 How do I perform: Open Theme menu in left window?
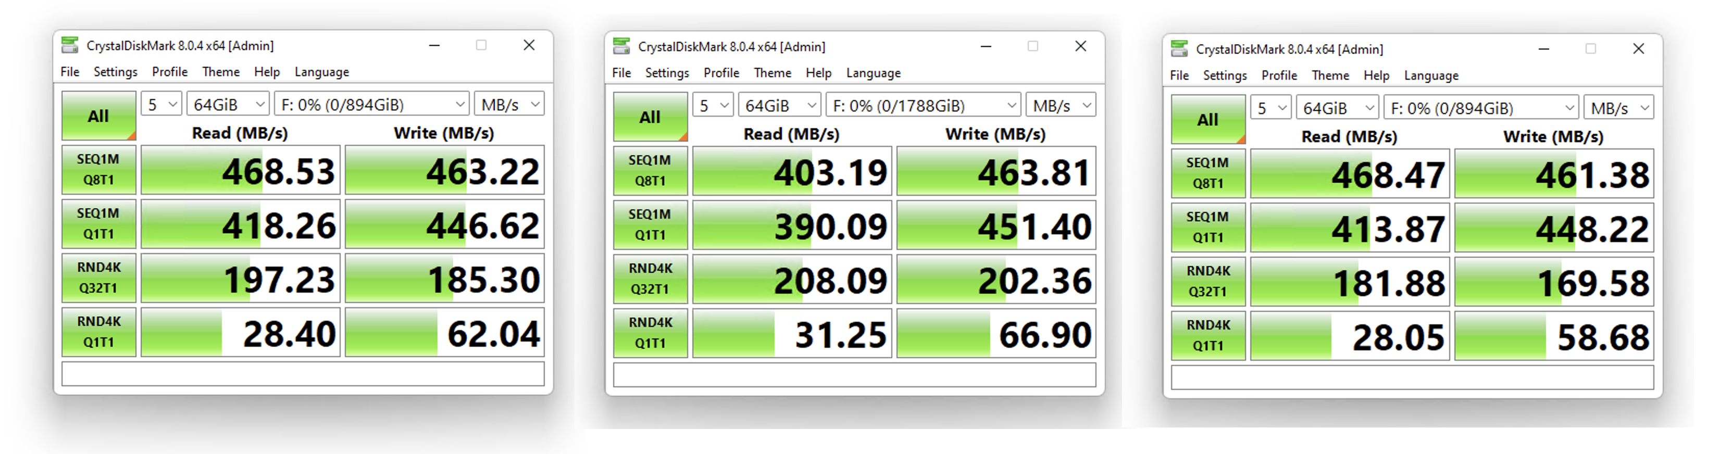click(221, 72)
